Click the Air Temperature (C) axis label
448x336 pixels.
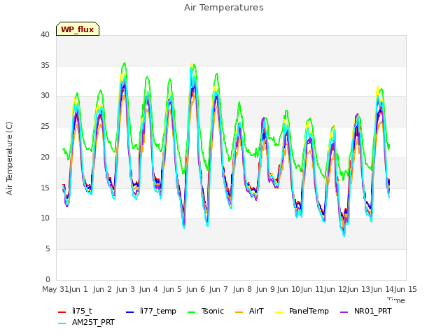tap(9, 158)
